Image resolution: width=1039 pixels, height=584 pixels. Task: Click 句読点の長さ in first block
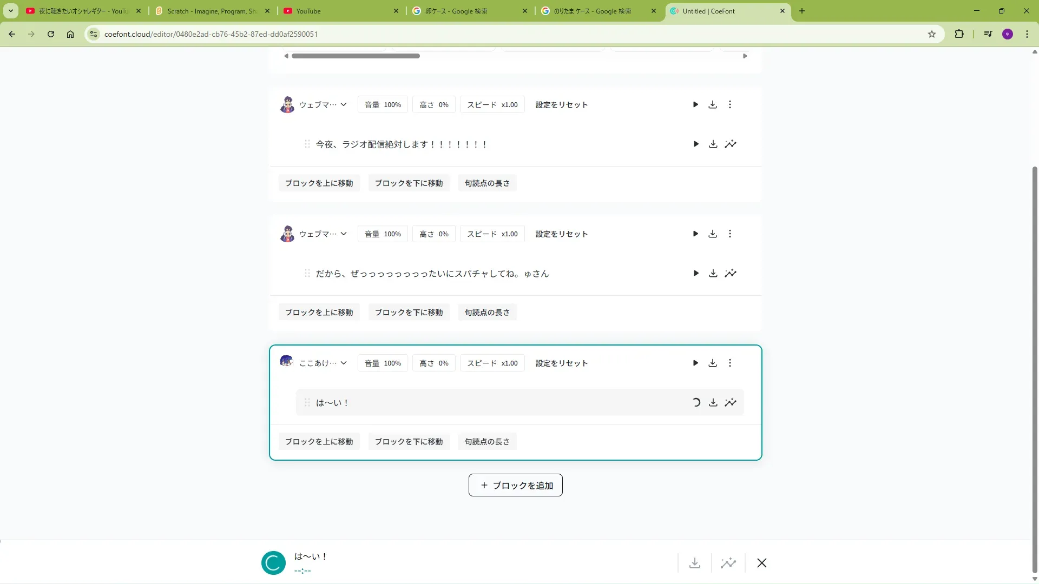click(x=487, y=183)
